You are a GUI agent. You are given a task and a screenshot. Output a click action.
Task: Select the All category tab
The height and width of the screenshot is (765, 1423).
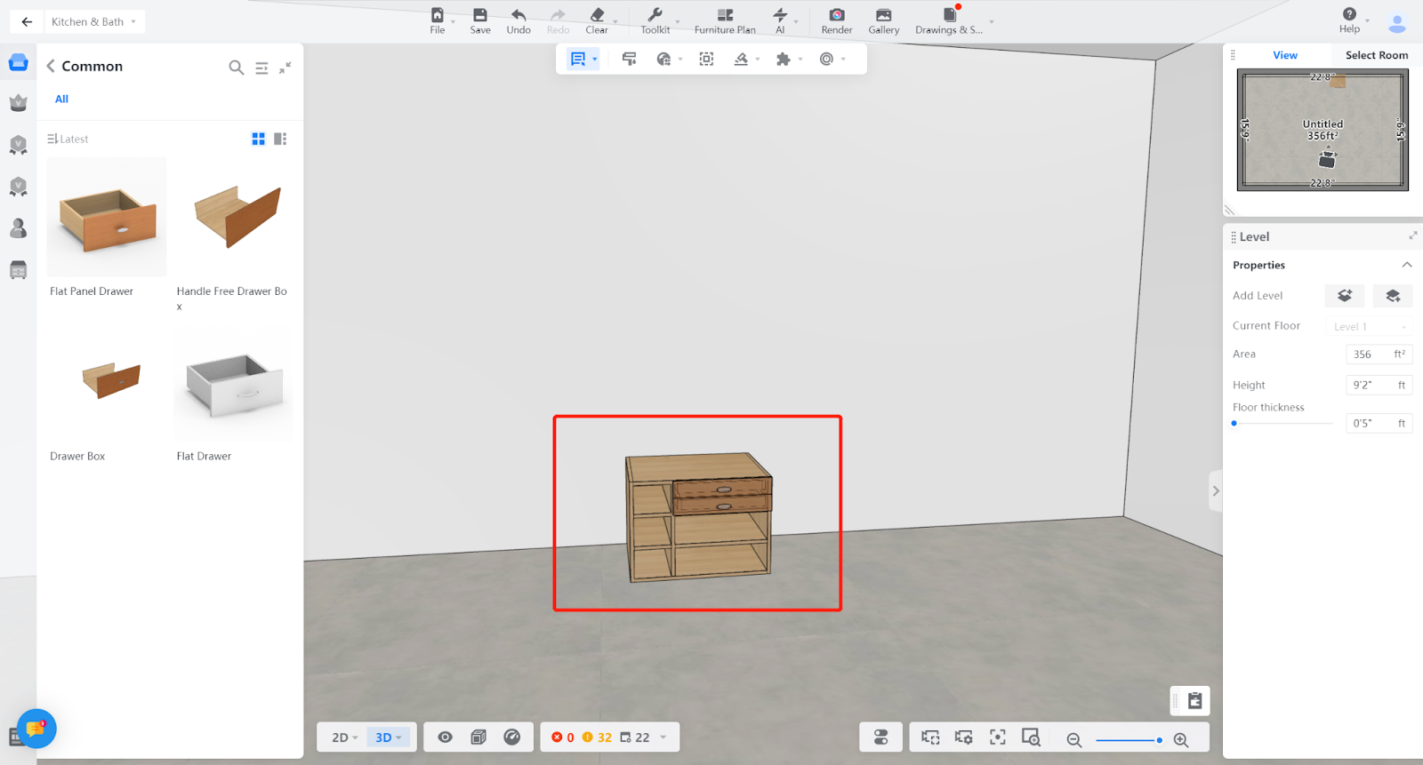coord(61,99)
